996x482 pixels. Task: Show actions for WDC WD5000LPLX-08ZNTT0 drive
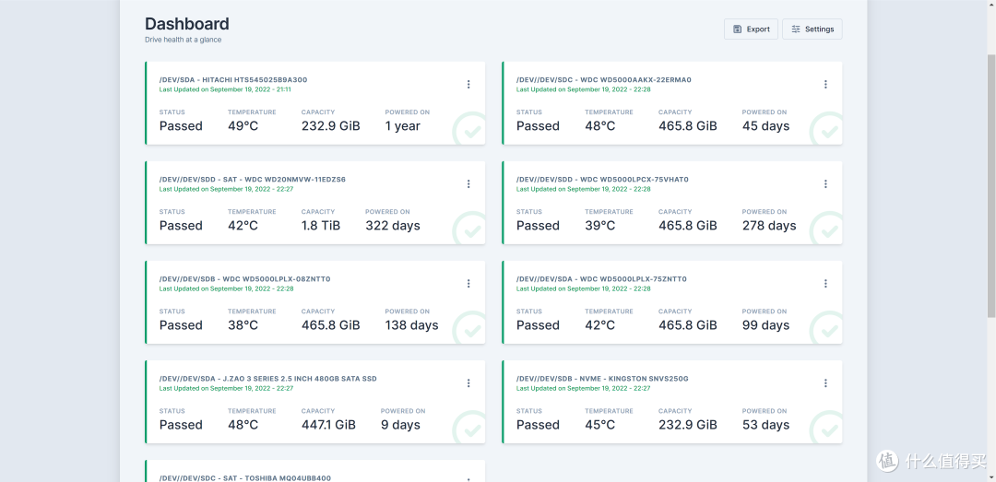468,283
